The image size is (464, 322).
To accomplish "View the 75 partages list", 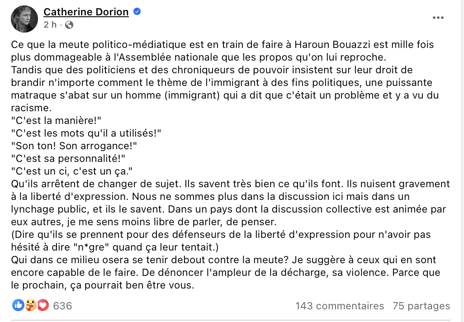I will pos(421,306).
